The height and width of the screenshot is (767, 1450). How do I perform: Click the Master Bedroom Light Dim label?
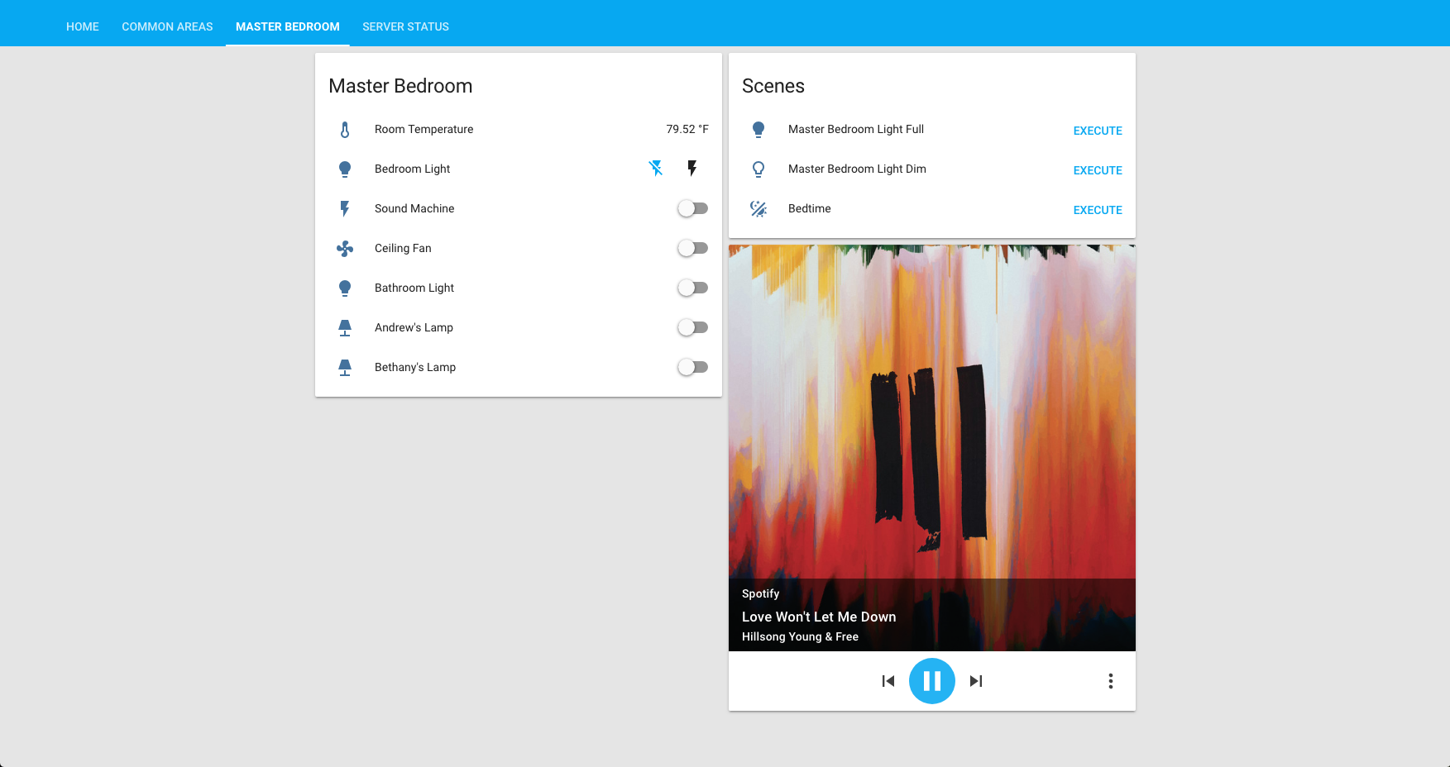pyautogui.click(x=857, y=169)
